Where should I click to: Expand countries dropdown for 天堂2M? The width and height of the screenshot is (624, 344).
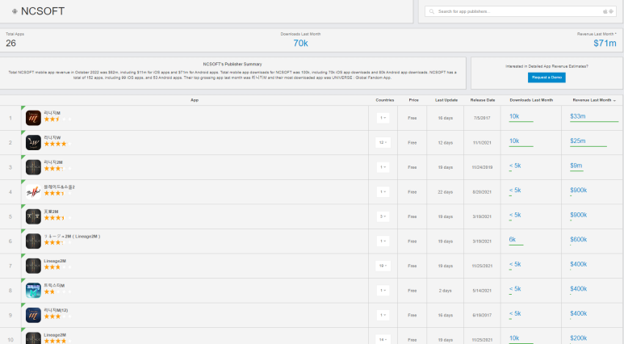point(383,216)
